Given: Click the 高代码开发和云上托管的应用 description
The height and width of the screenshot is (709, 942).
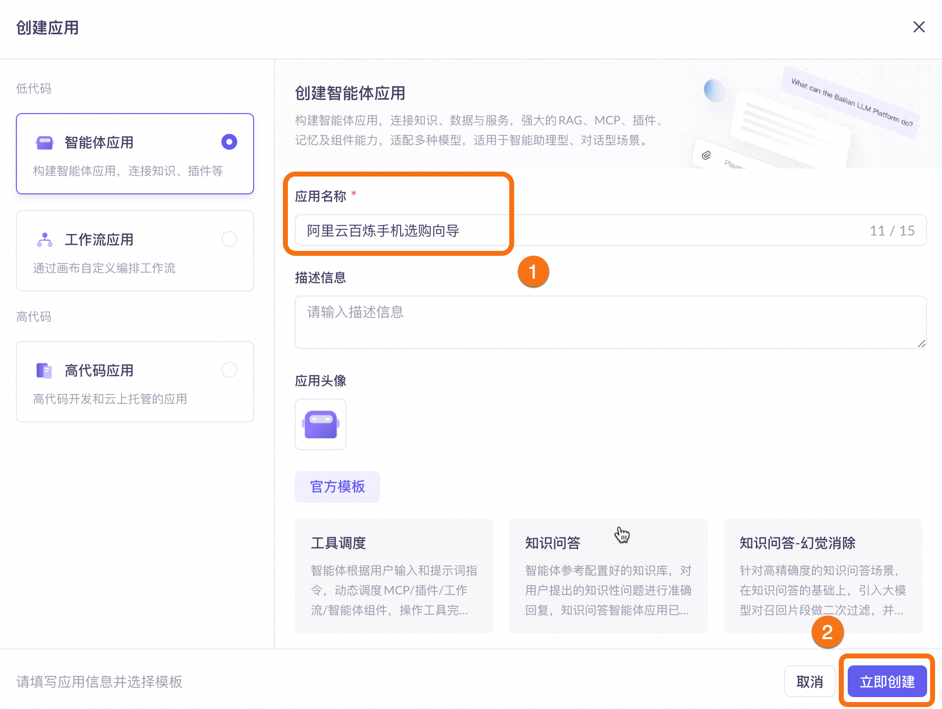Looking at the screenshot, I should pyautogui.click(x=110, y=399).
